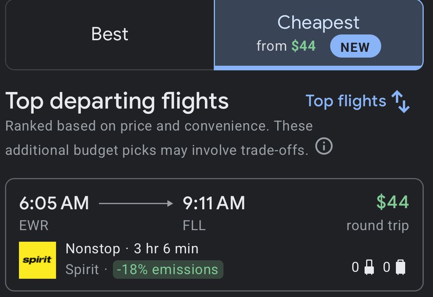Viewport: 433px width, 297px height.
Task: Click the "round trip" label
Action: 378,226
